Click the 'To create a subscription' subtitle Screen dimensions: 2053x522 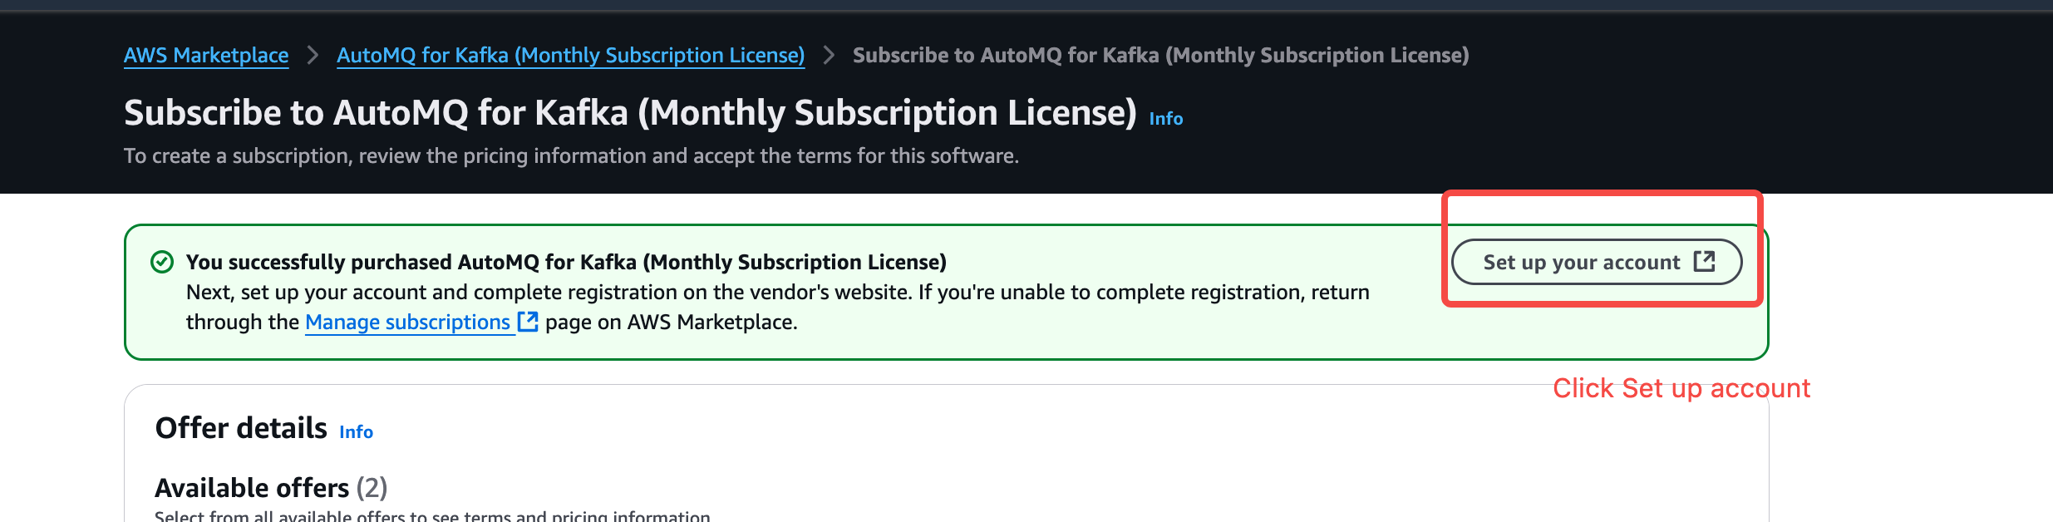571,155
